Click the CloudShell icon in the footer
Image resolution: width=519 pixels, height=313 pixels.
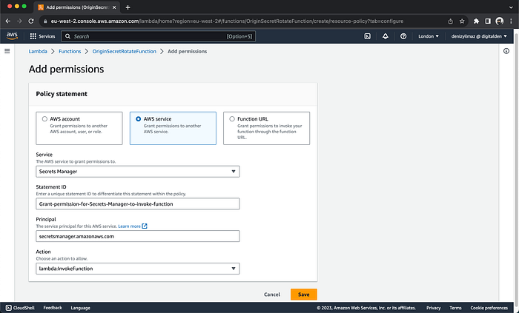[9, 308]
